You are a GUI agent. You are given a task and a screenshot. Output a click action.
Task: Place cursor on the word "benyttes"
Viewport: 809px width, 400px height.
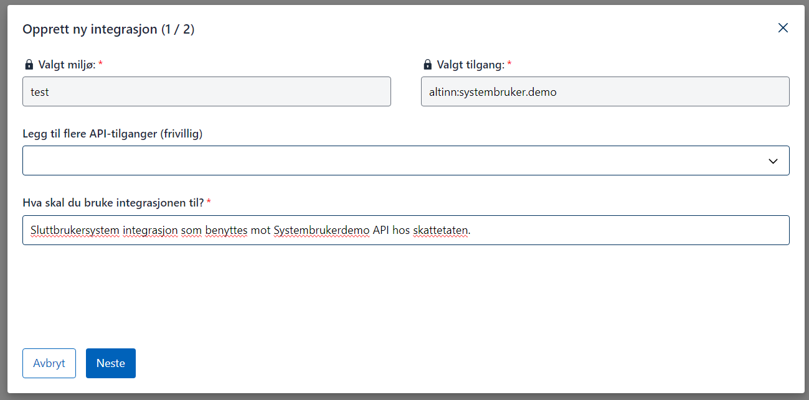click(x=227, y=230)
